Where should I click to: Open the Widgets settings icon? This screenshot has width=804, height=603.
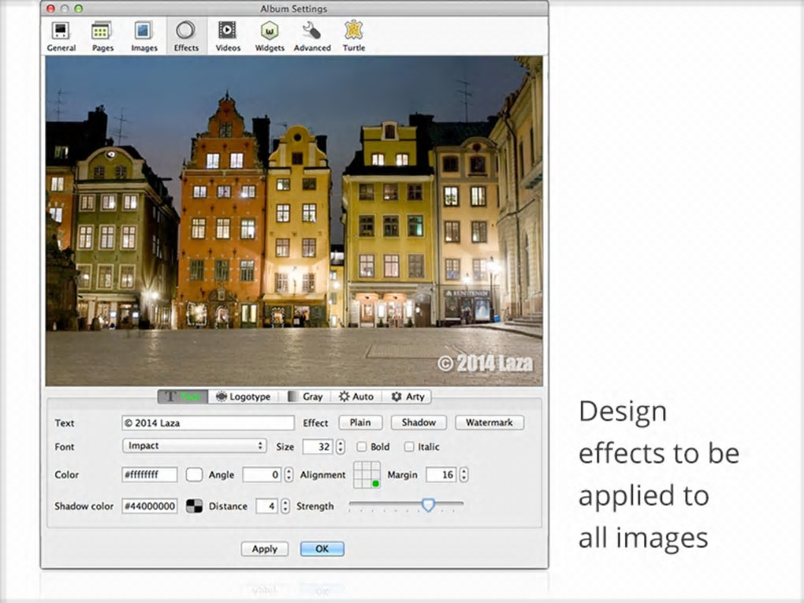pos(270,32)
